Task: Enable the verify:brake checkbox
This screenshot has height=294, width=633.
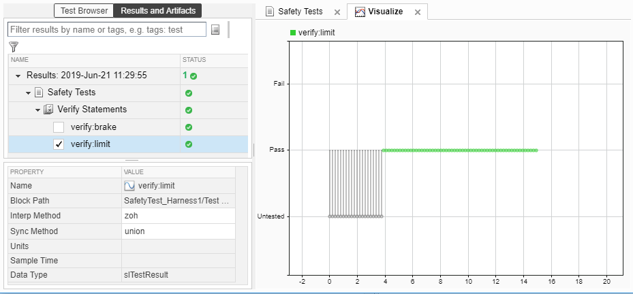Action: [x=59, y=127]
